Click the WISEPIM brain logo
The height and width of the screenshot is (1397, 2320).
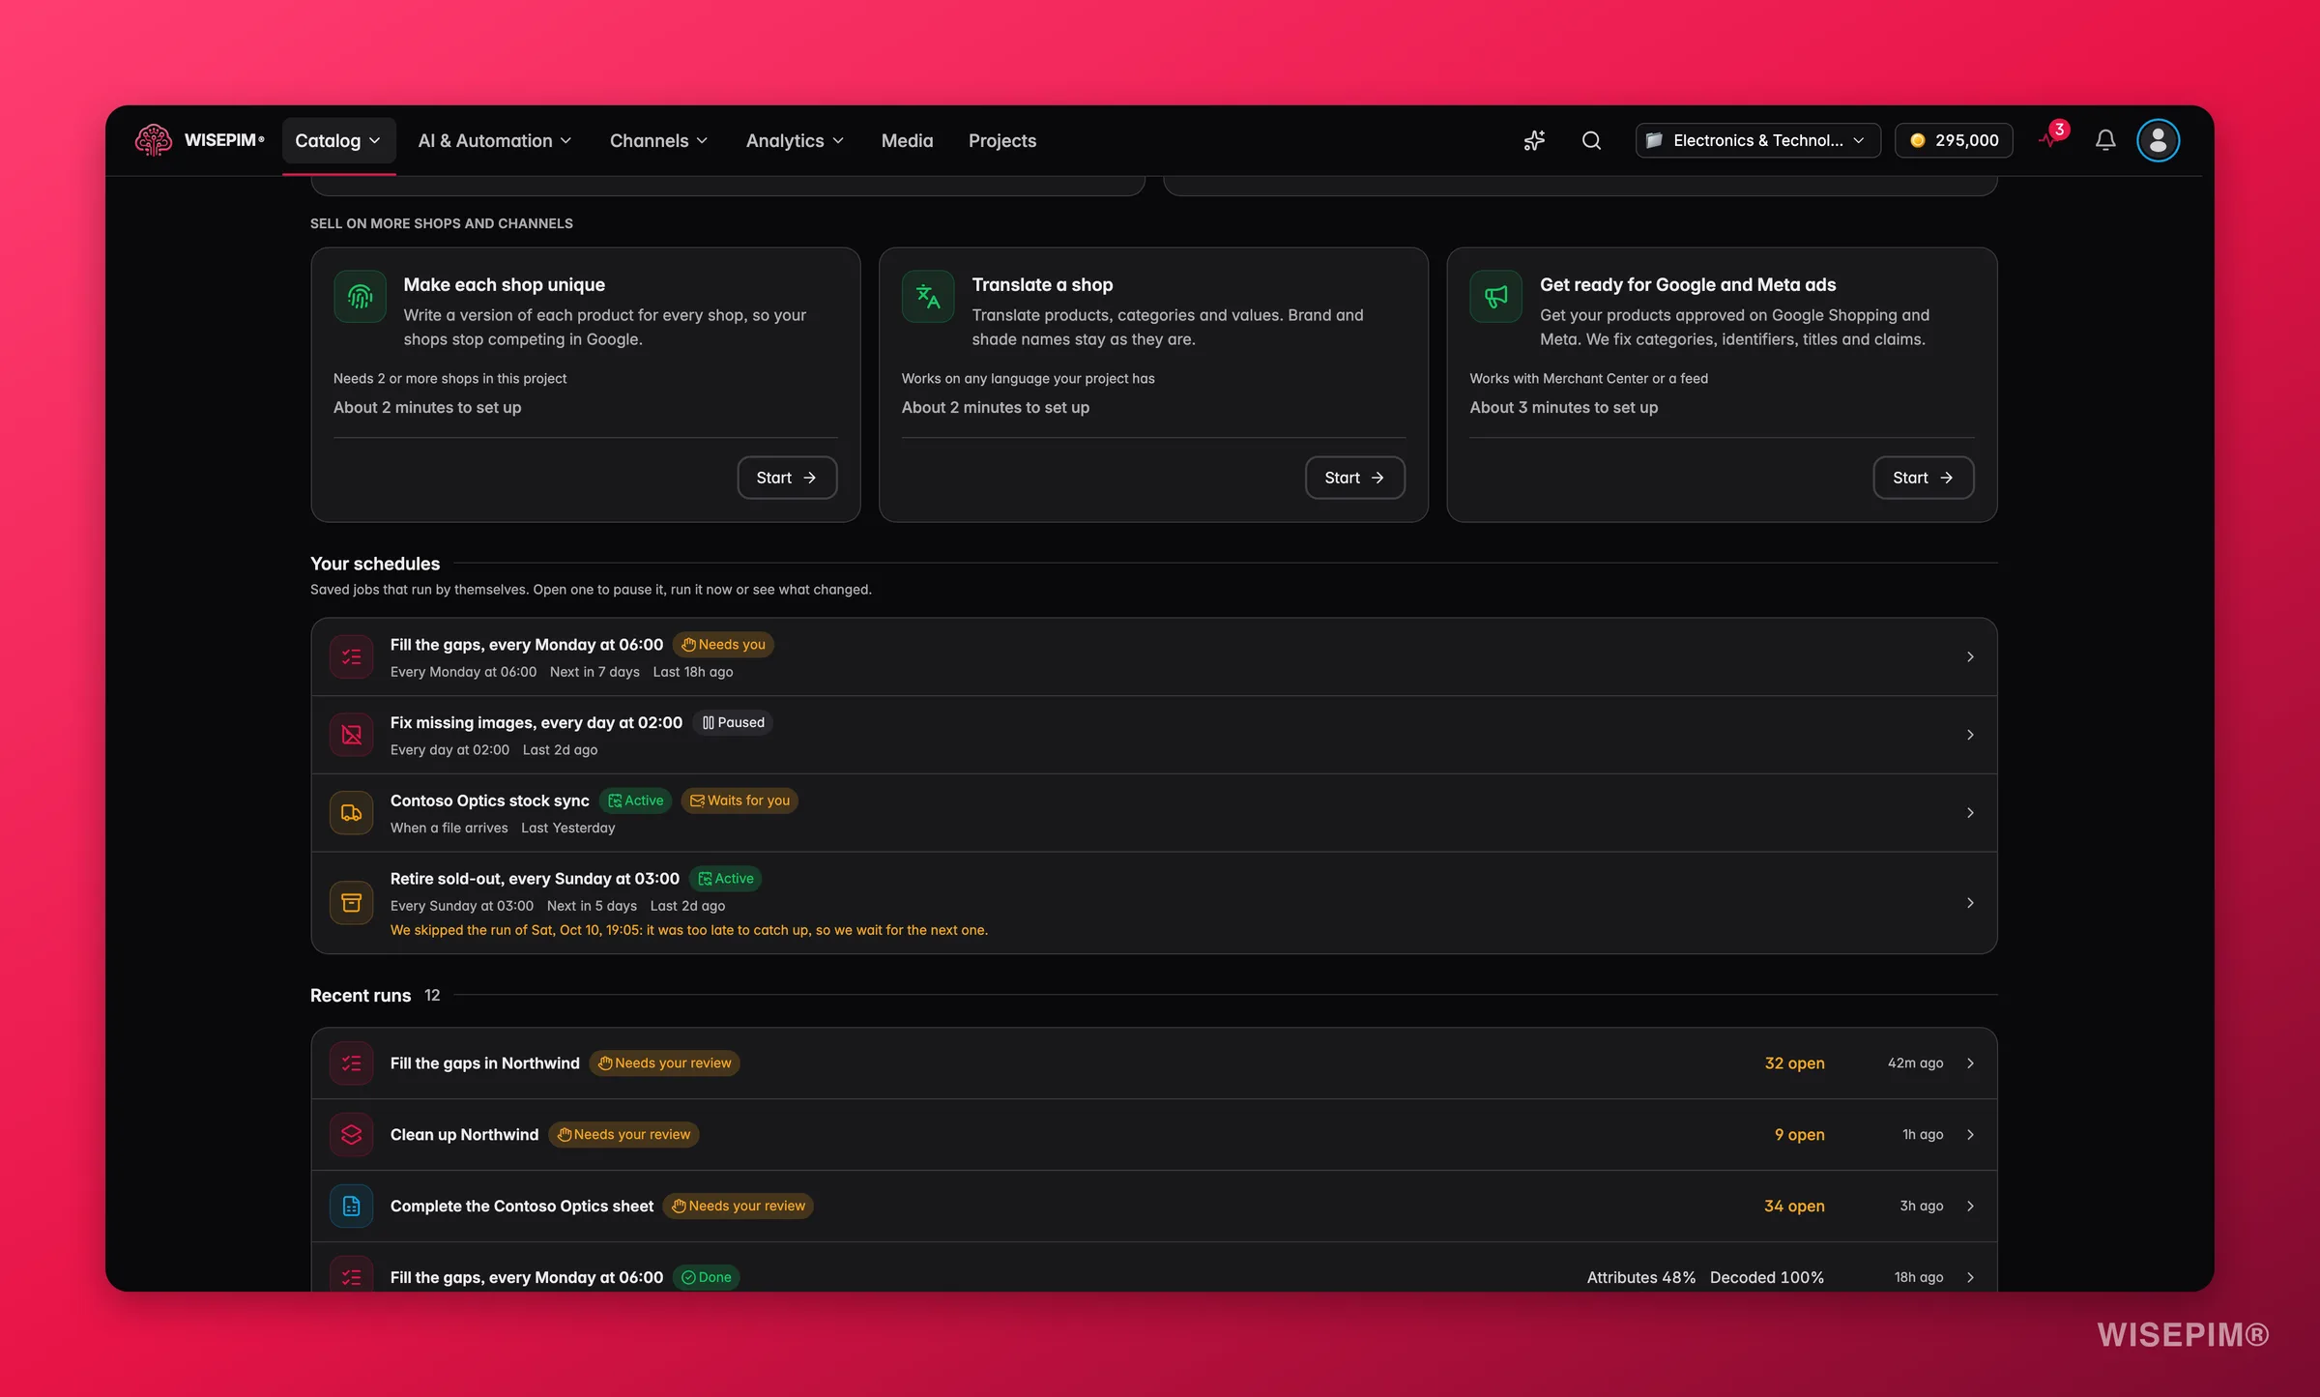[153, 140]
